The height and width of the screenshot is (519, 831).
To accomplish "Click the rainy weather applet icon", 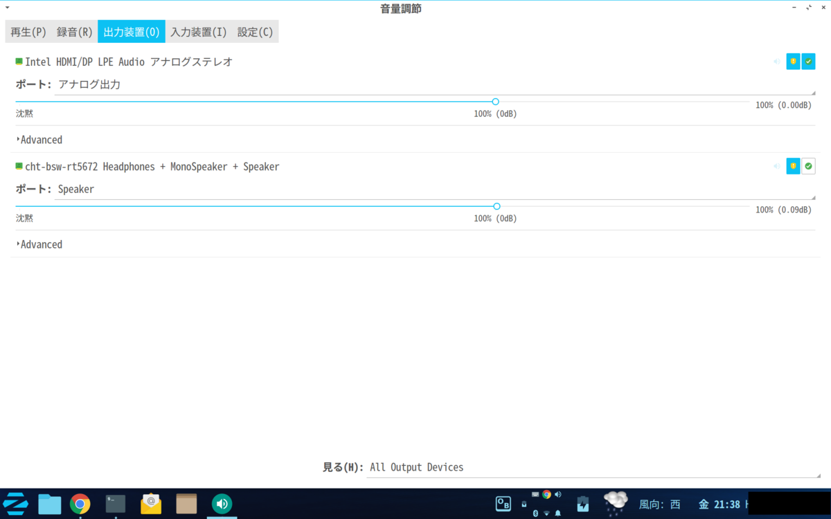I will point(616,504).
